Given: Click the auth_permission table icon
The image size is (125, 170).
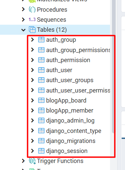Looking at the screenshot, I should click(41, 60).
